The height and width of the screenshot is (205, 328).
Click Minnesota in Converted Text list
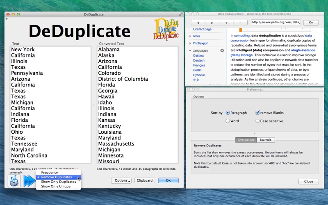[111, 155]
